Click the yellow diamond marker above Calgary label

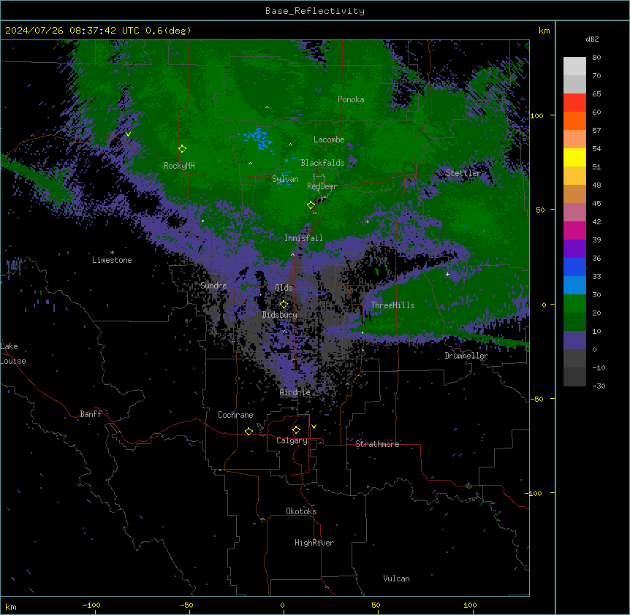coord(296,430)
